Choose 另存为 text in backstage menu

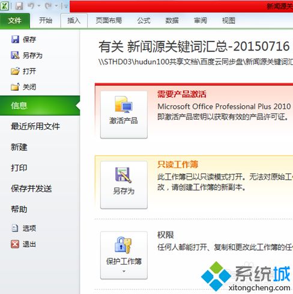coord(32,55)
